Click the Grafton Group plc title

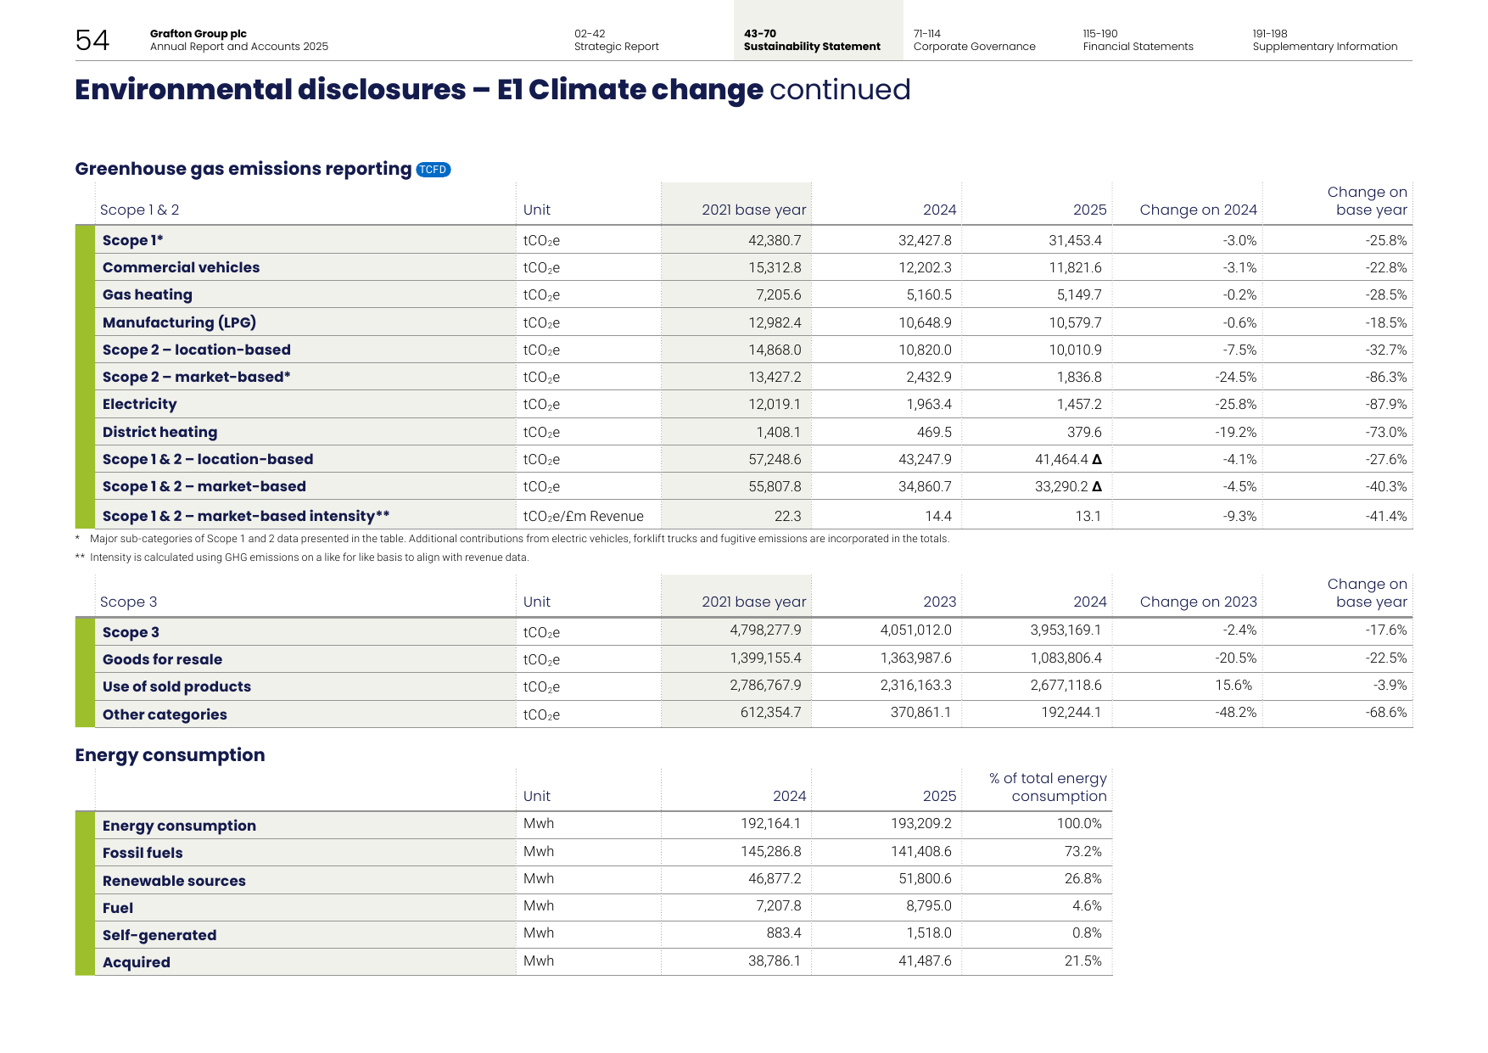199,34
